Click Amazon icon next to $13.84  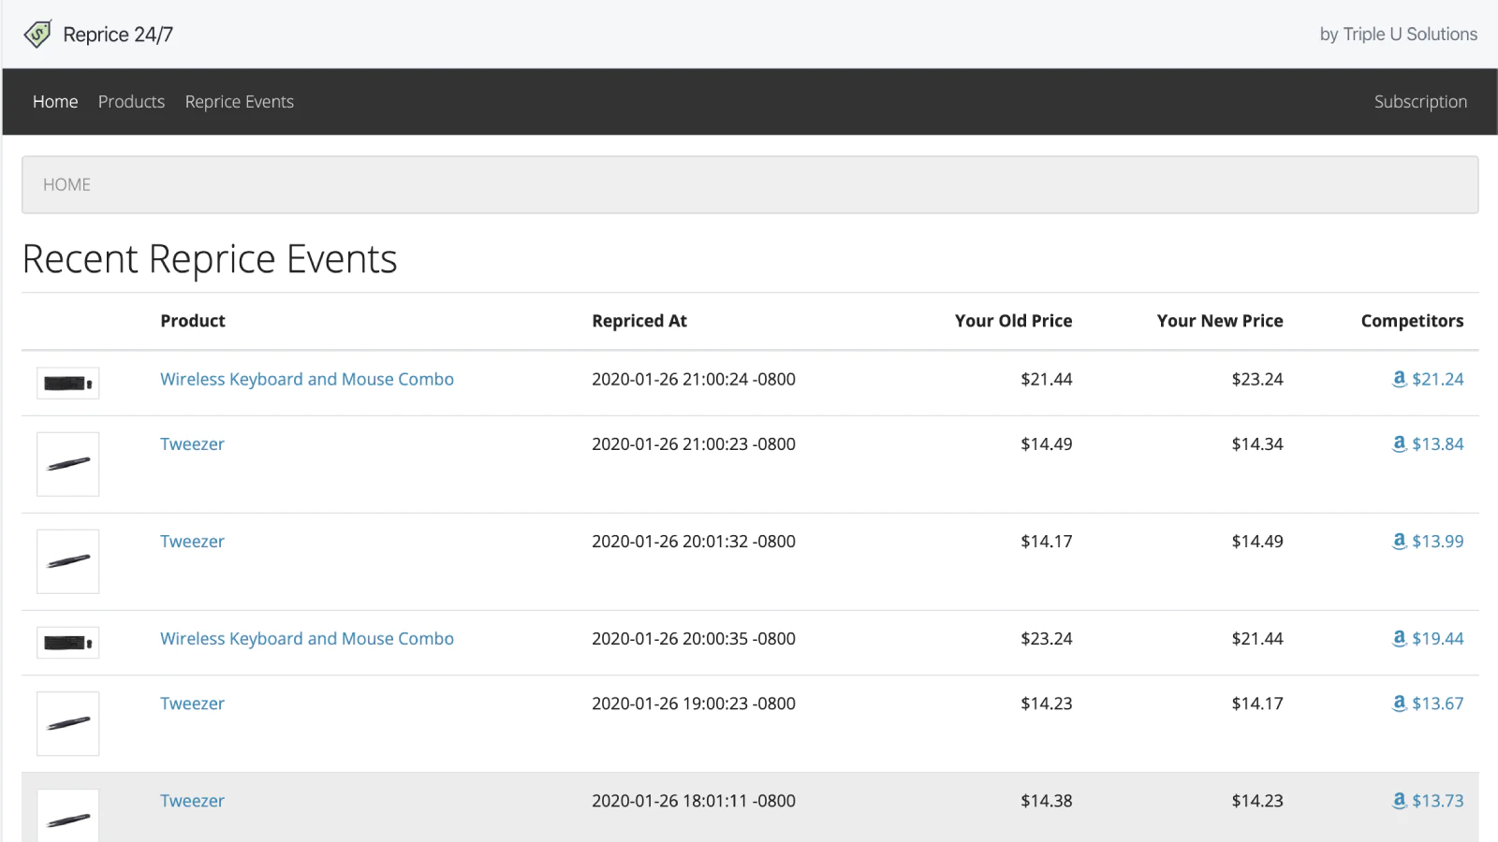pyautogui.click(x=1399, y=444)
